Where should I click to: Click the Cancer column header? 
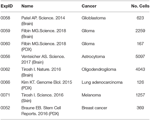pyautogui.click(x=89, y=6)
